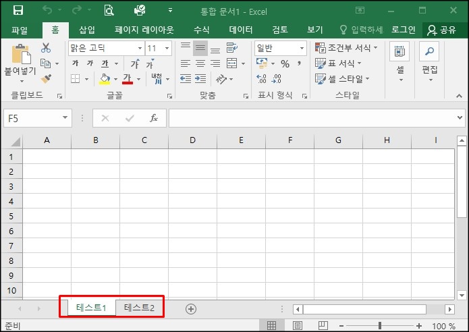Expand the formula bar
The image size is (469, 332).
click(x=460, y=118)
